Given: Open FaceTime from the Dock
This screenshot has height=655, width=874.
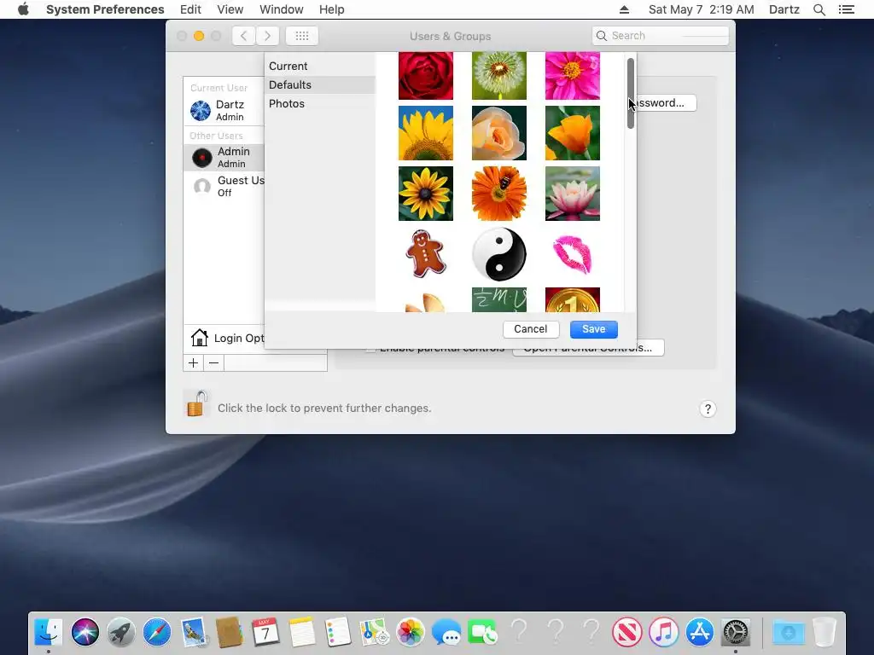Looking at the screenshot, I should pos(482,633).
